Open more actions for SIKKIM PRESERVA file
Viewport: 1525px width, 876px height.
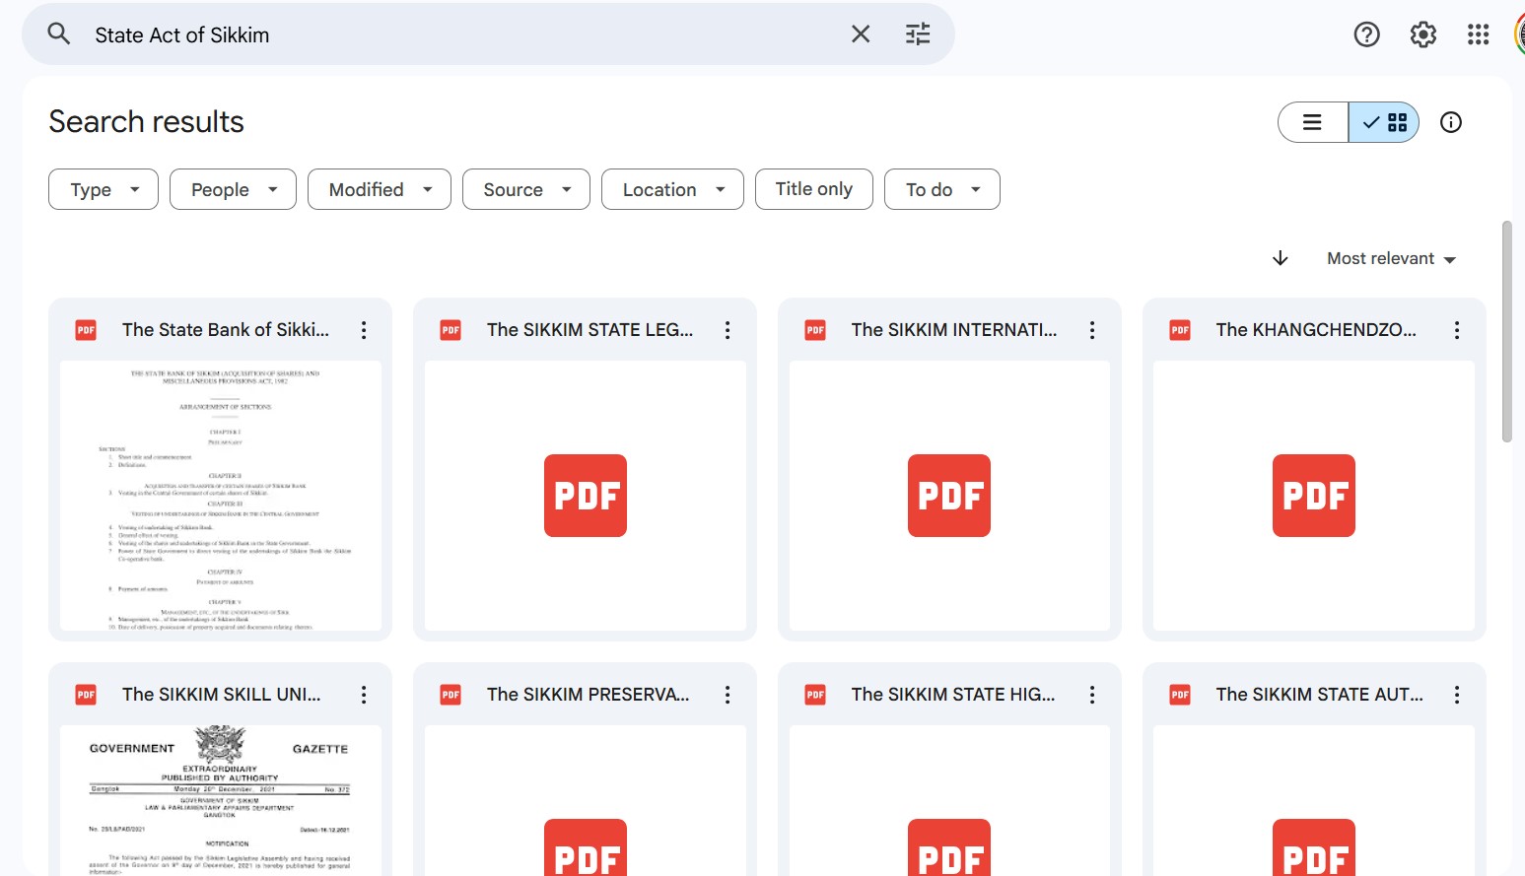click(728, 695)
